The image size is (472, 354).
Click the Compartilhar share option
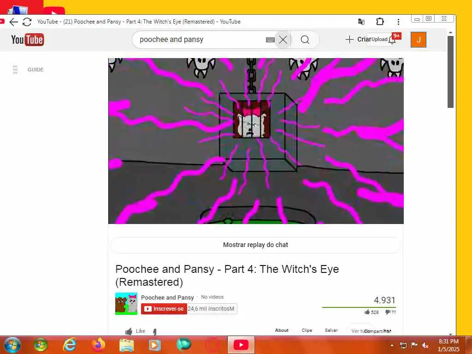pyautogui.click(x=377, y=331)
